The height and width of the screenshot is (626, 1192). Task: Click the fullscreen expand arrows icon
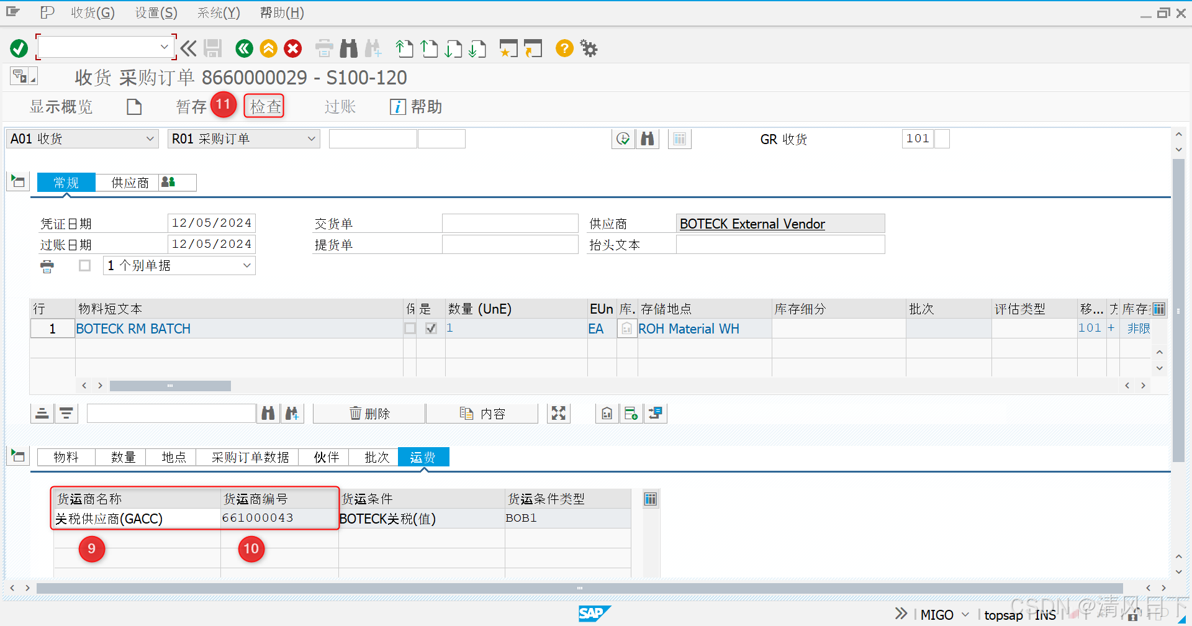[x=559, y=414]
